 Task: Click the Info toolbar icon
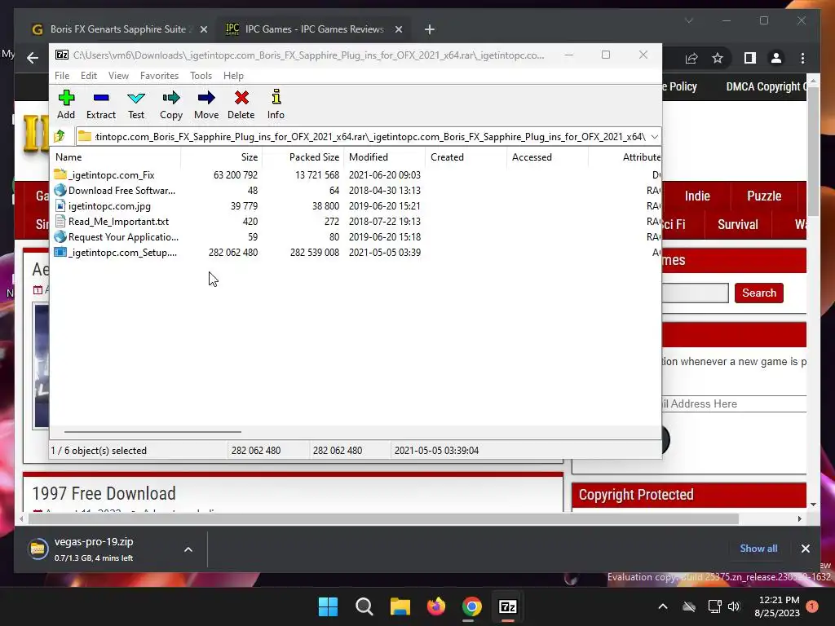point(276,104)
